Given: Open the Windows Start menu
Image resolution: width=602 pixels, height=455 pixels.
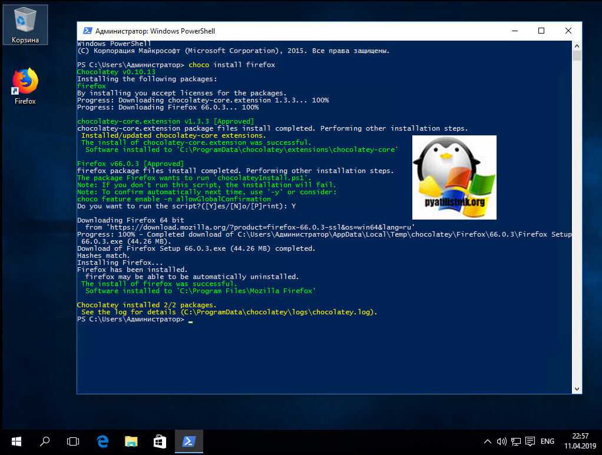Looking at the screenshot, I should click(x=16, y=441).
